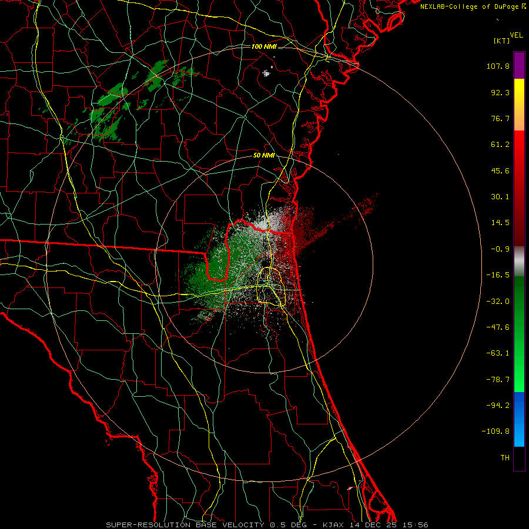Viewport: 529px width, 529px height.
Task: Click the 14.5 velocity scale value
Action: pos(500,223)
